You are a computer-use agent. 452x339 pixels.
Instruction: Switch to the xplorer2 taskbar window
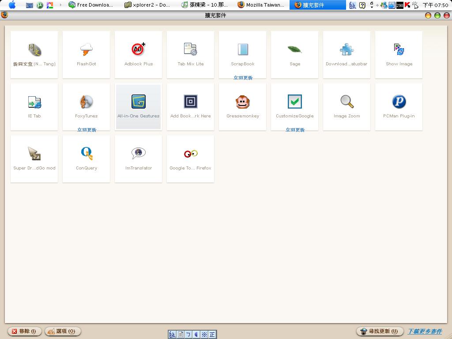[147, 5]
